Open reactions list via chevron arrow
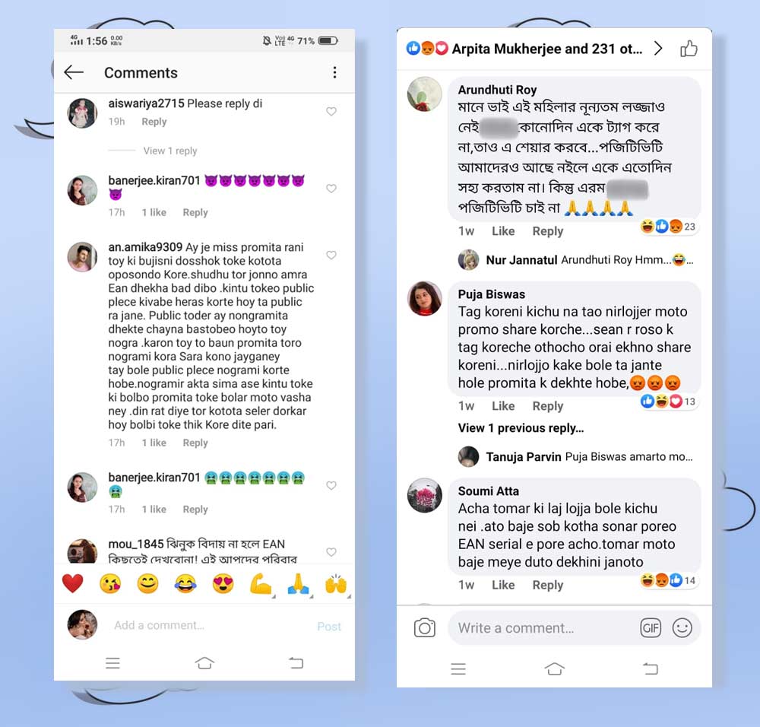 point(657,49)
